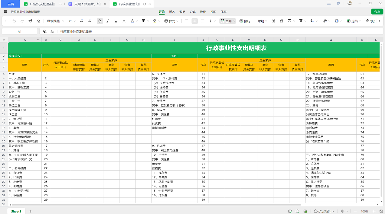The height and width of the screenshot is (214, 385).
Task: Increase font size with the A+ icon
Action: coord(82,21)
